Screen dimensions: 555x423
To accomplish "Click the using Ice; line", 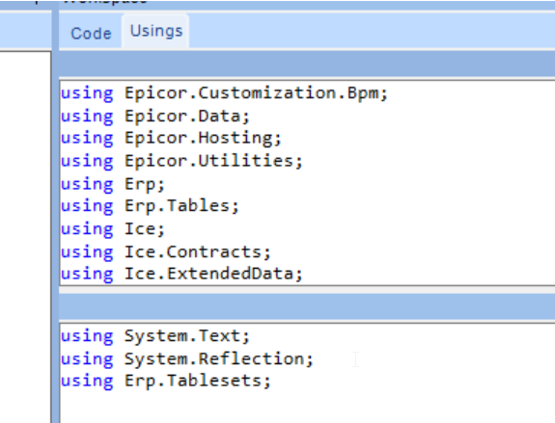I will pyautogui.click(x=113, y=229).
